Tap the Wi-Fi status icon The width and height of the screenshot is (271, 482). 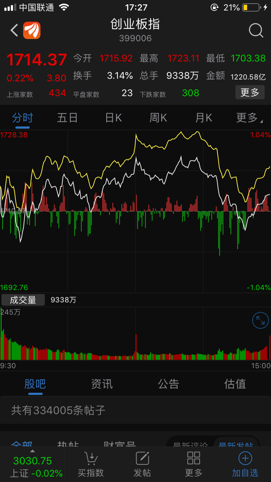(64, 8)
